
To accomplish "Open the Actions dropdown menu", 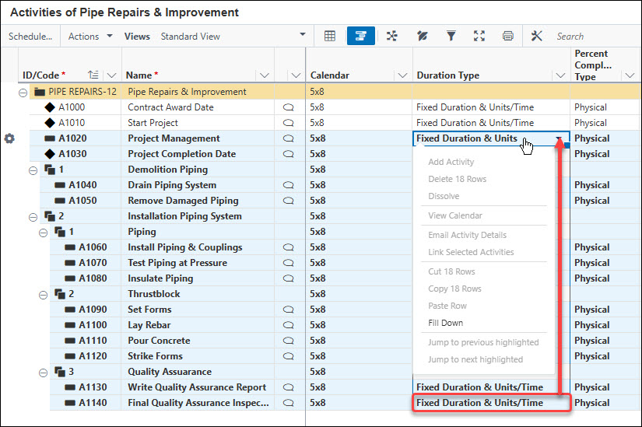I will point(90,36).
